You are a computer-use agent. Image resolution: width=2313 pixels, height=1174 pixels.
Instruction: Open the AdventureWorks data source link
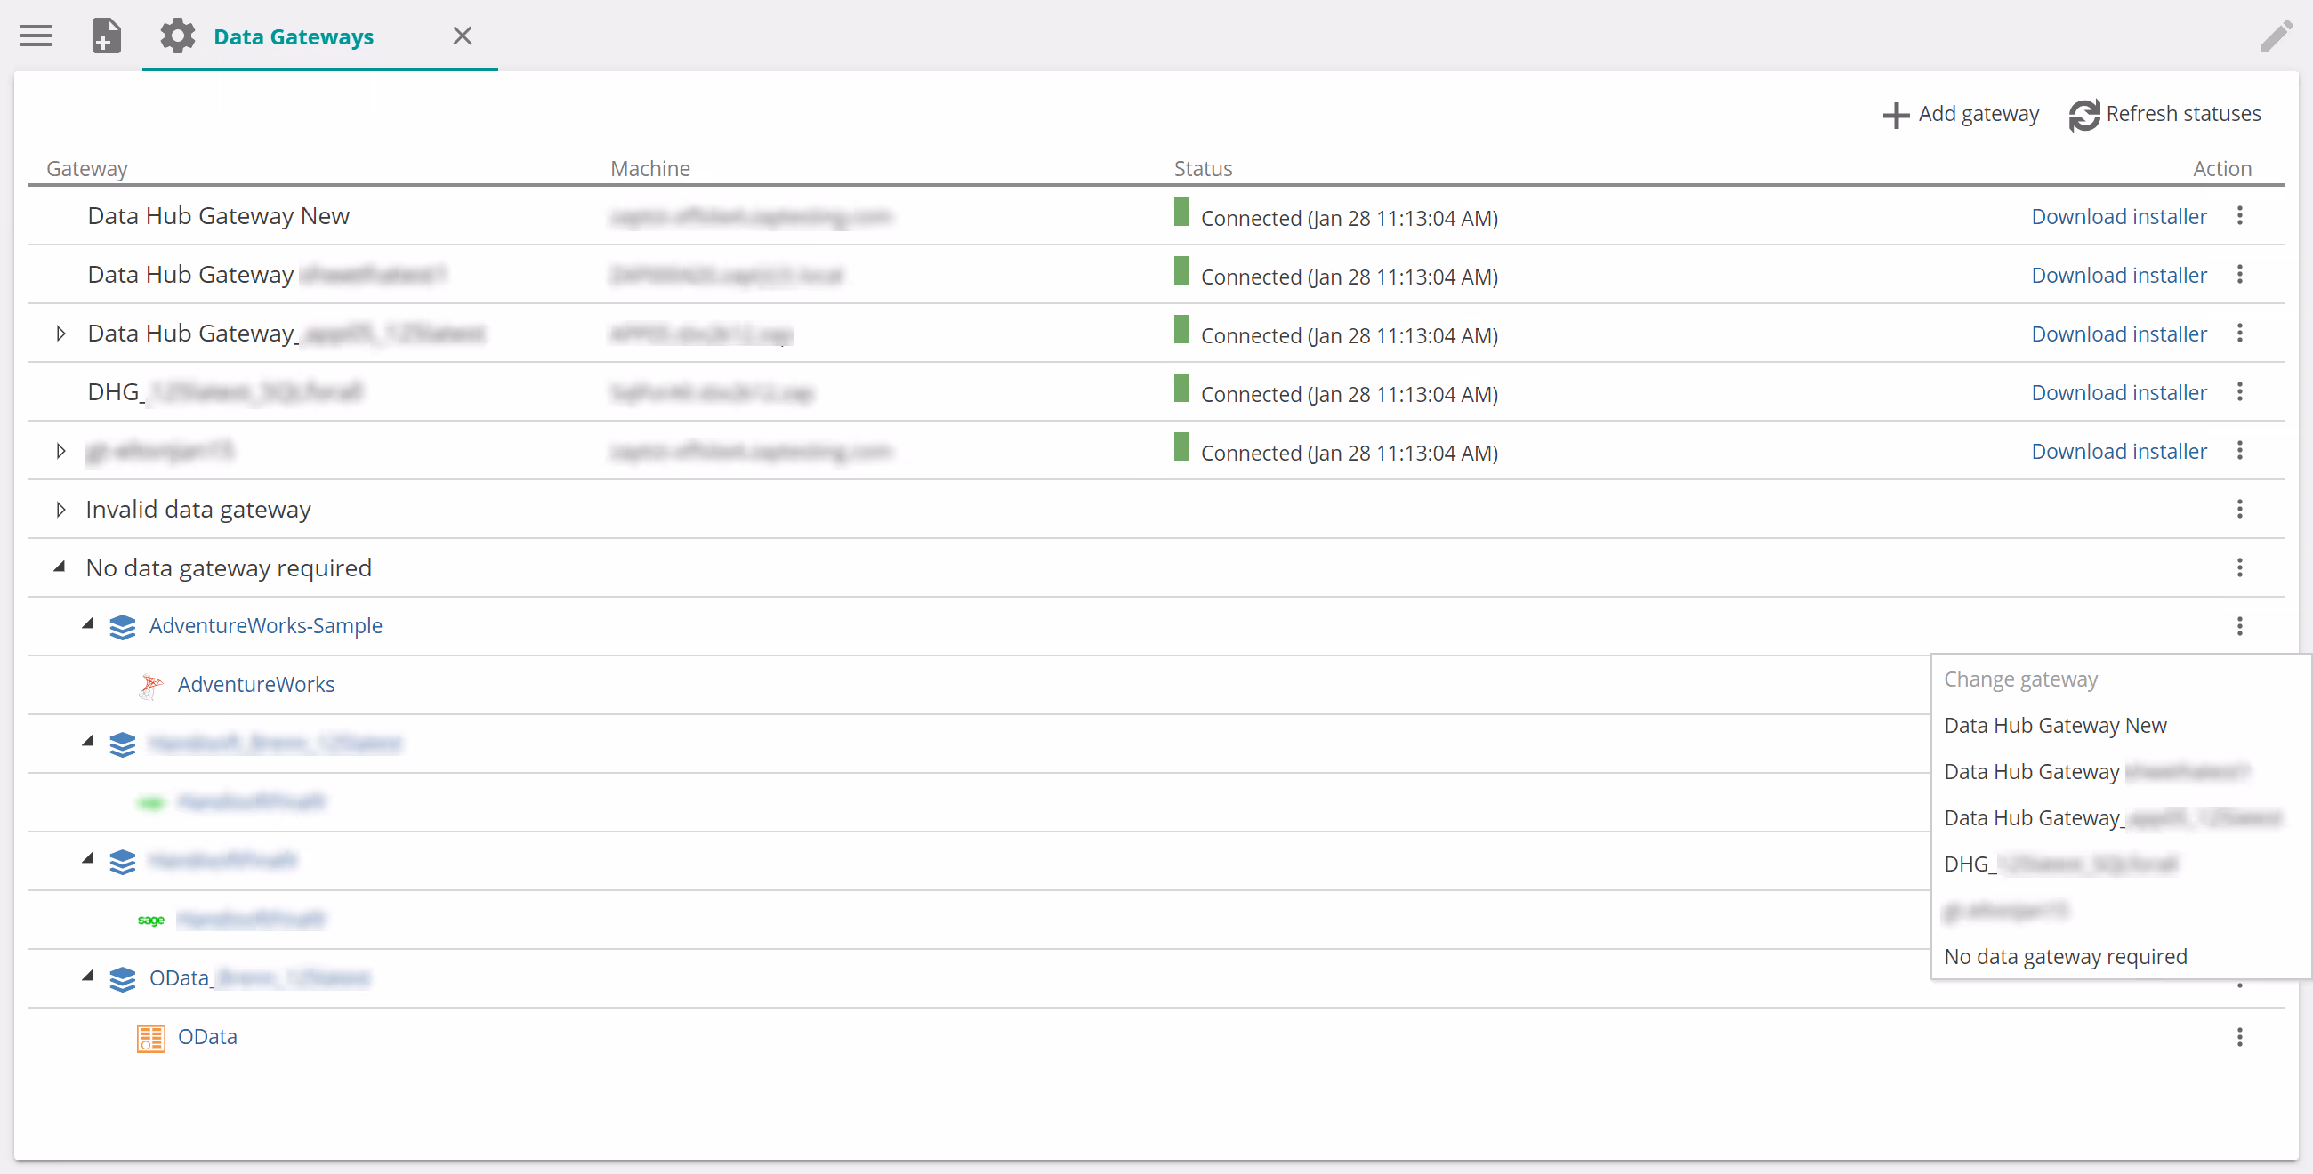[x=256, y=684]
